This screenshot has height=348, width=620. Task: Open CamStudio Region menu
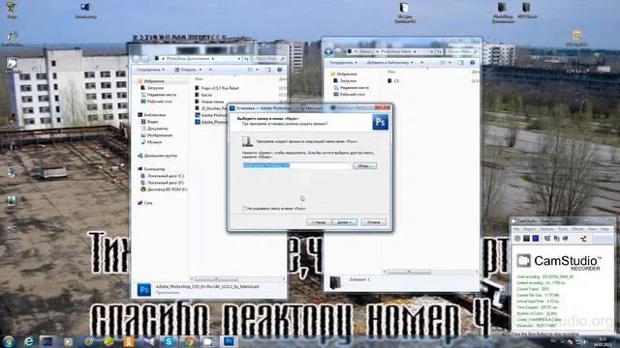[530, 229]
